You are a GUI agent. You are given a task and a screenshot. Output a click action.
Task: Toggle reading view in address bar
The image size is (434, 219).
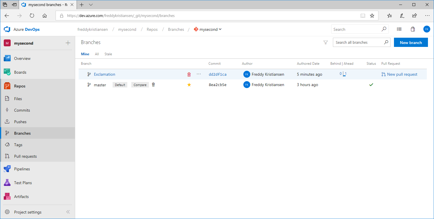pyautogui.click(x=363, y=16)
